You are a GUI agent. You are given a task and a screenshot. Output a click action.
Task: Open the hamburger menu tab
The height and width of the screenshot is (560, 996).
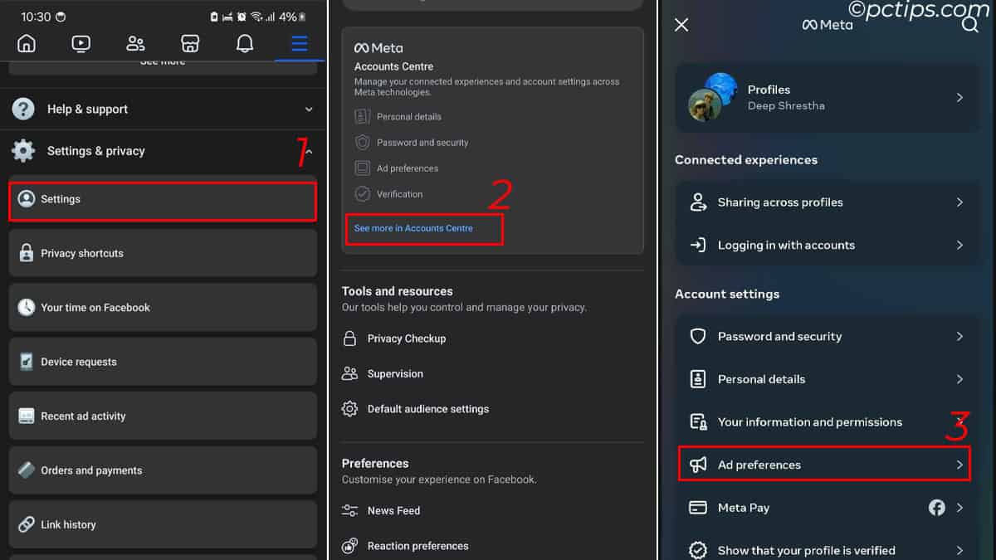(300, 43)
